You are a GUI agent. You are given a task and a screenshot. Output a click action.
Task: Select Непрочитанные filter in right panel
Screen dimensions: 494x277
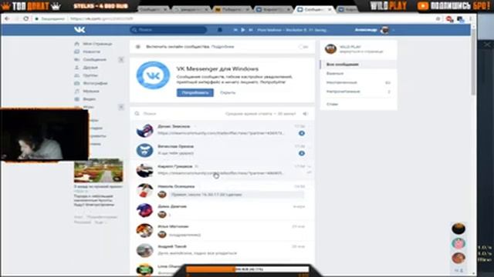[358, 92]
